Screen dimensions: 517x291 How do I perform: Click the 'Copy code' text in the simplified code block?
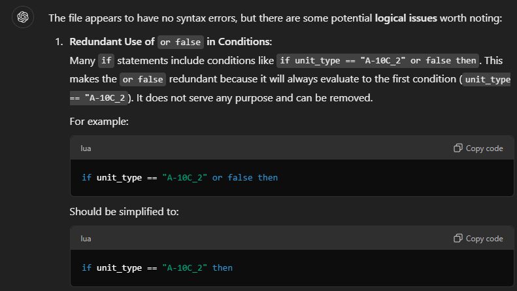point(484,239)
